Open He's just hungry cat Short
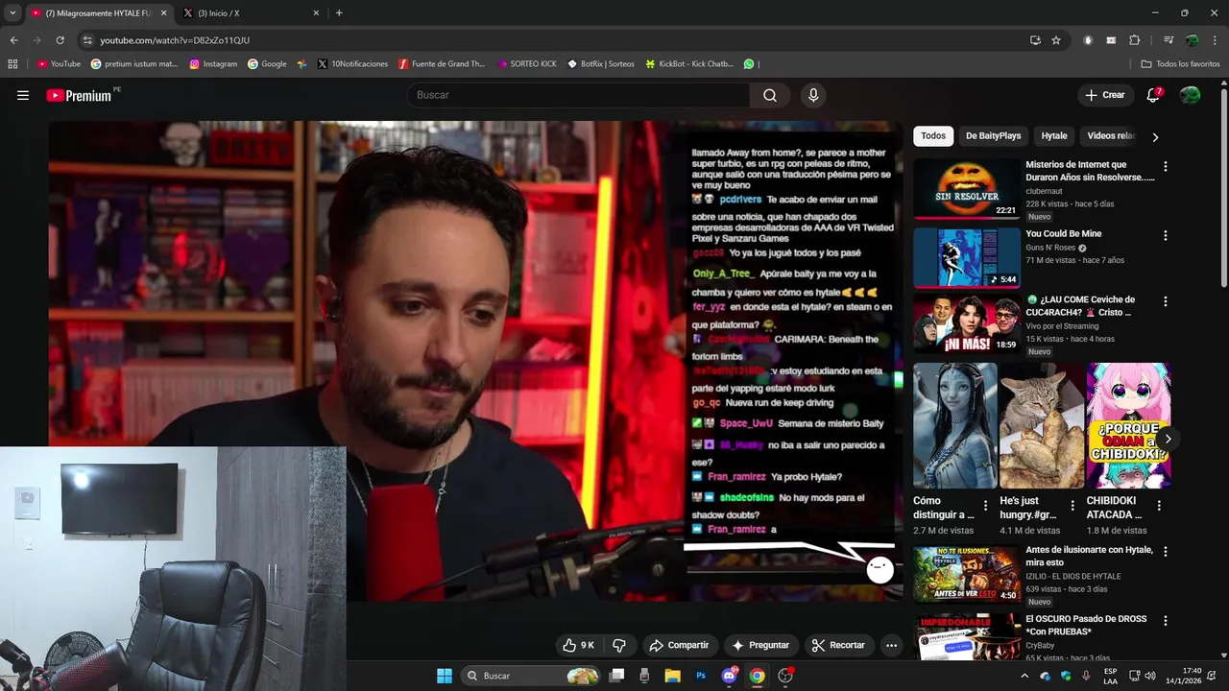This screenshot has width=1229, height=691. coord(1042,425)
